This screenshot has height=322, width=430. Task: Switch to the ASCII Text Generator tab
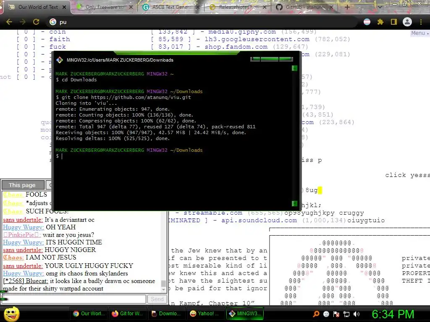[171, 7]
